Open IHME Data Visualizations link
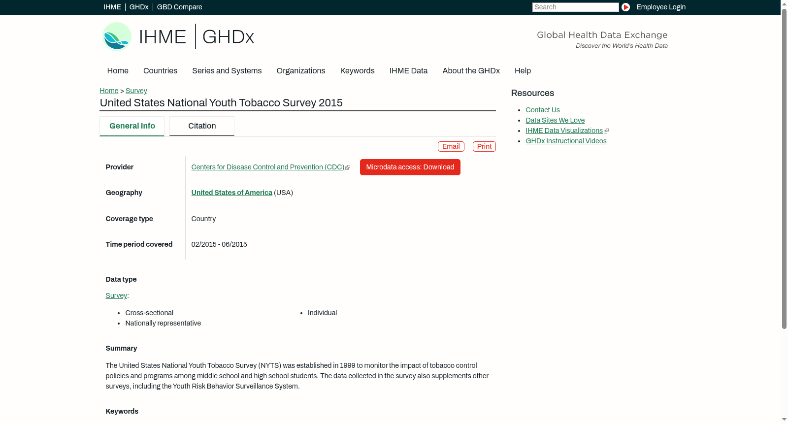 click(564, 131)
